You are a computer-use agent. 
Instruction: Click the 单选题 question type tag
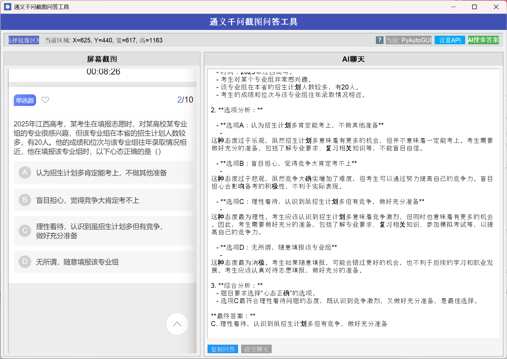pos(25,100)
